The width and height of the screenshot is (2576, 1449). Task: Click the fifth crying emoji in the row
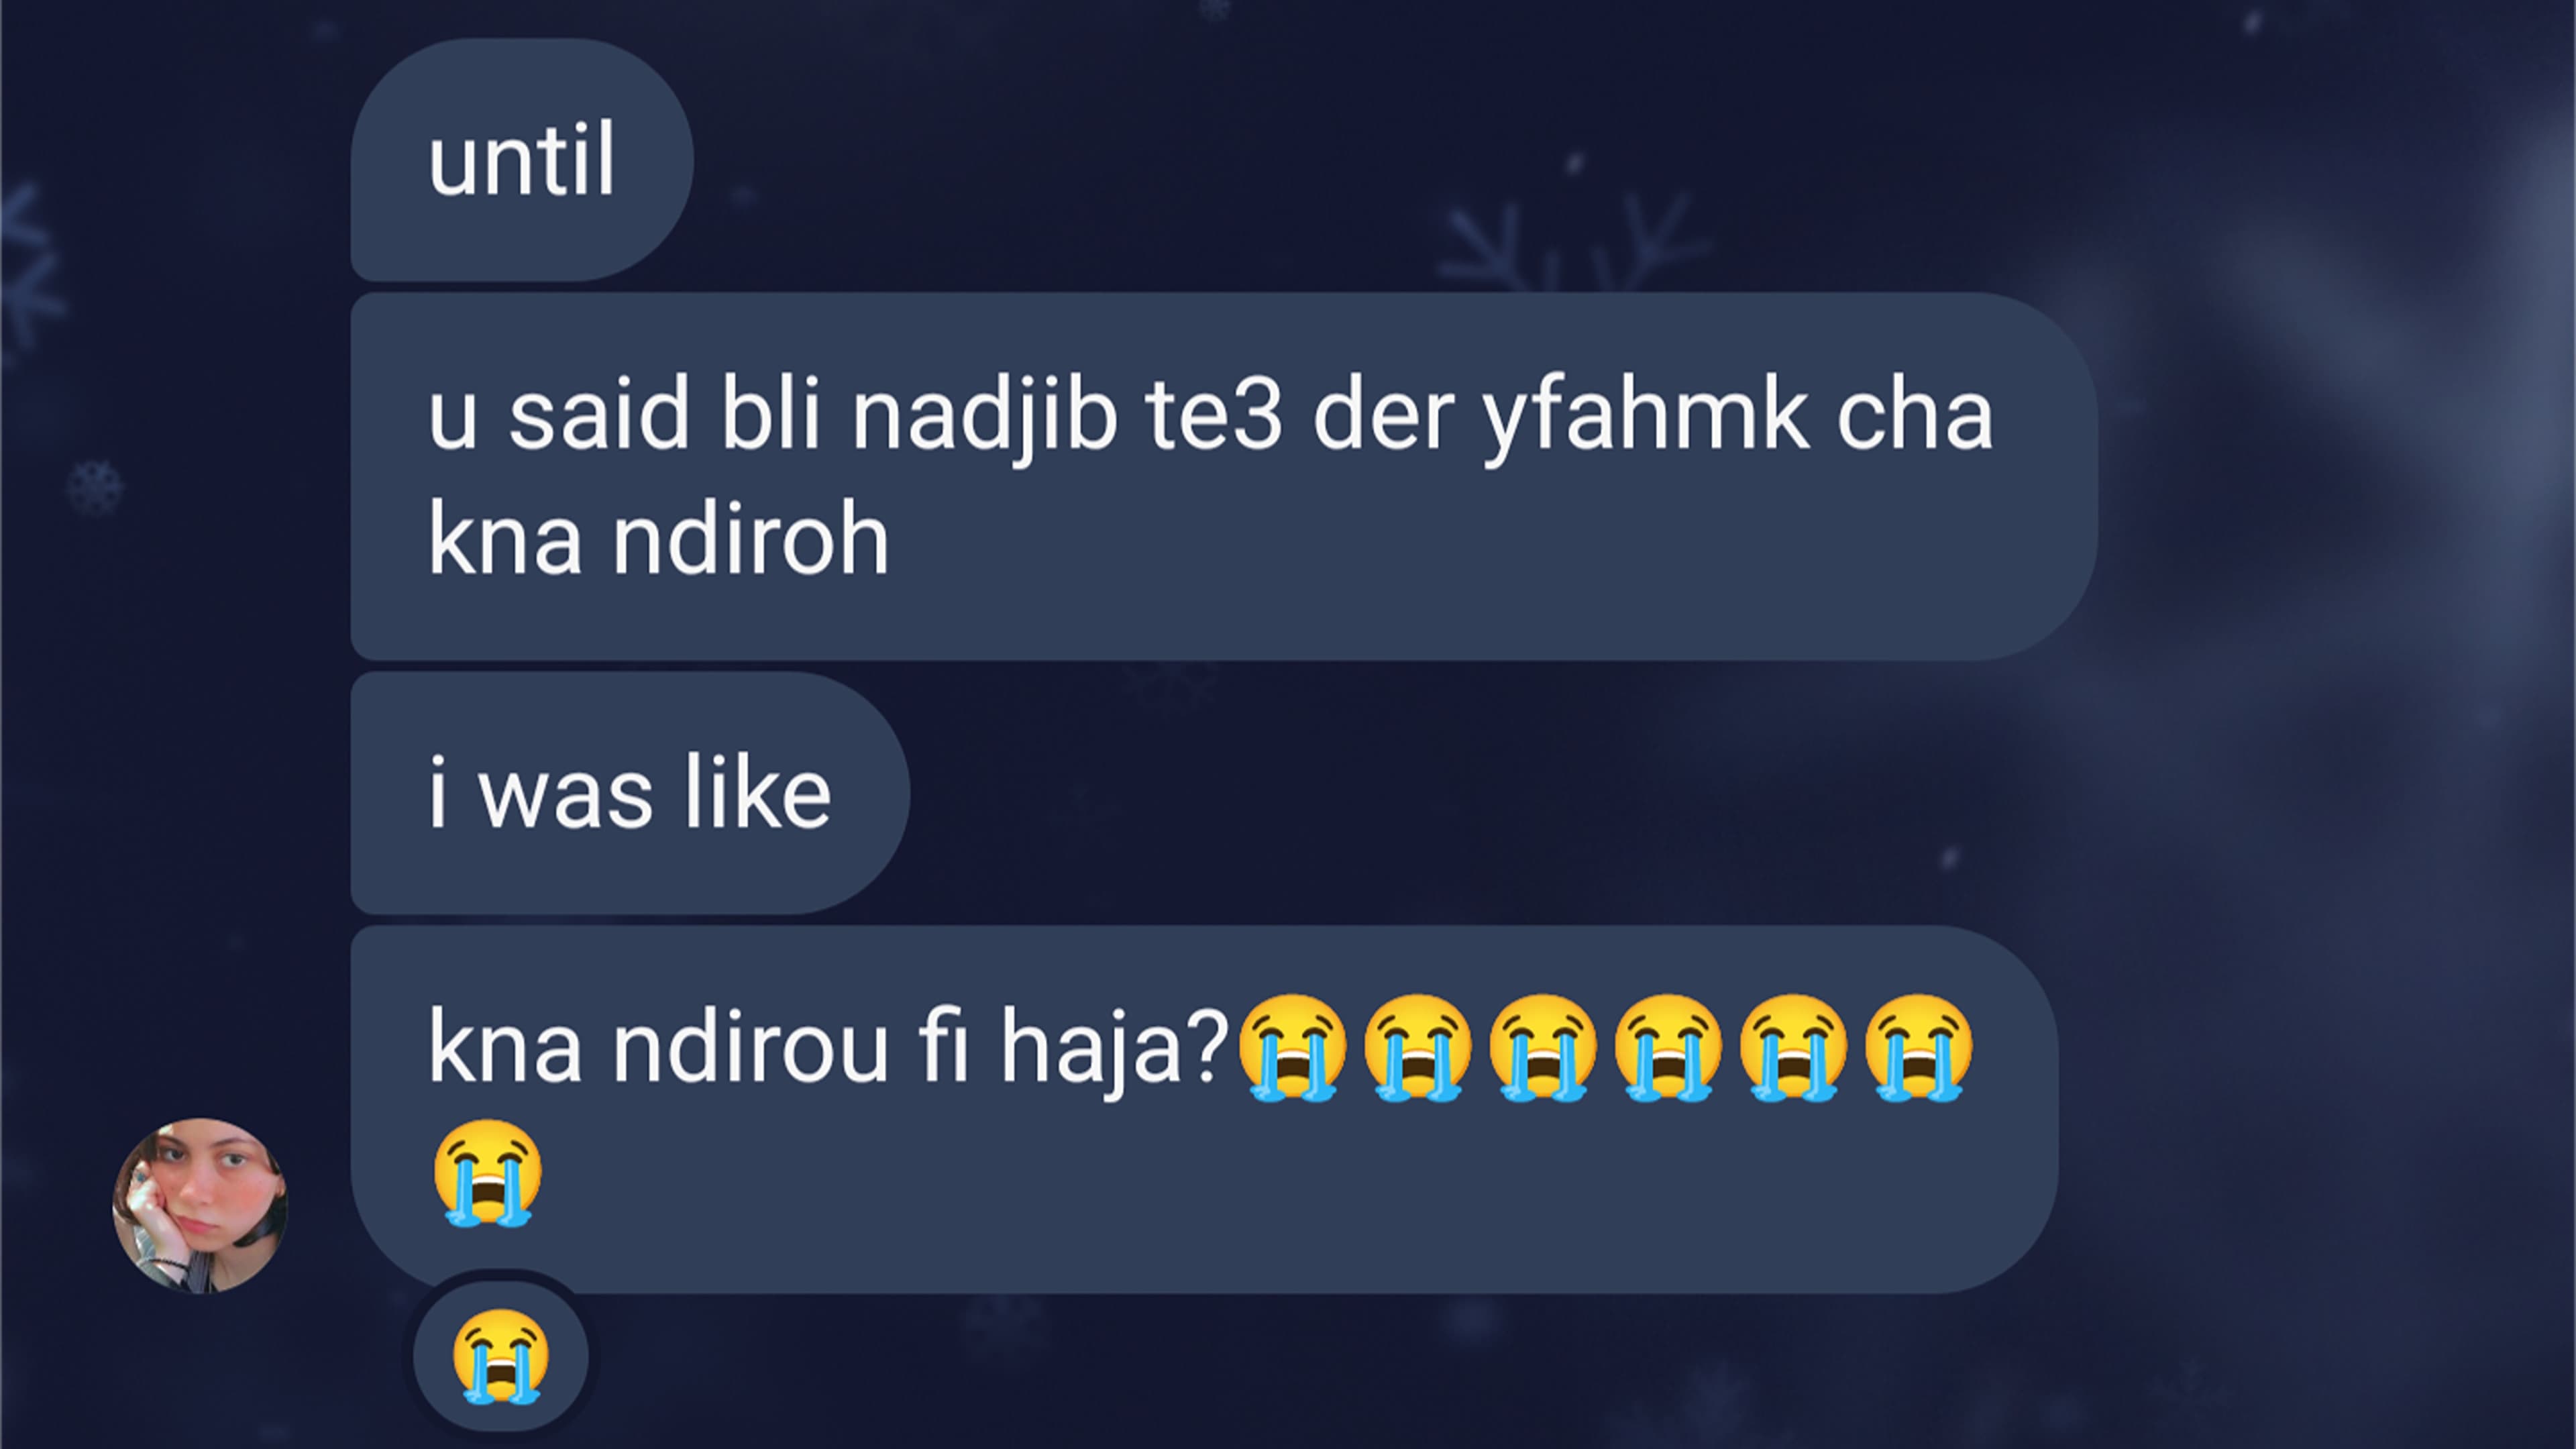1793,1047
